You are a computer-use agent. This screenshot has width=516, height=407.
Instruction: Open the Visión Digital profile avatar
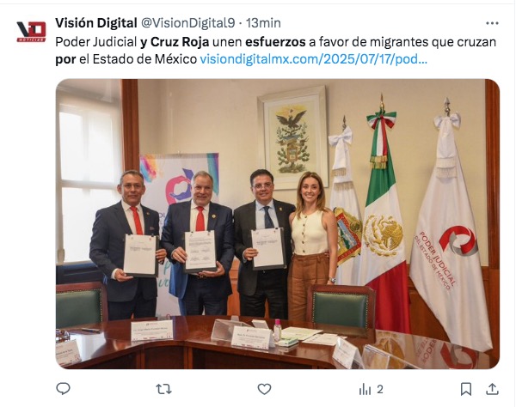point(31,32)
